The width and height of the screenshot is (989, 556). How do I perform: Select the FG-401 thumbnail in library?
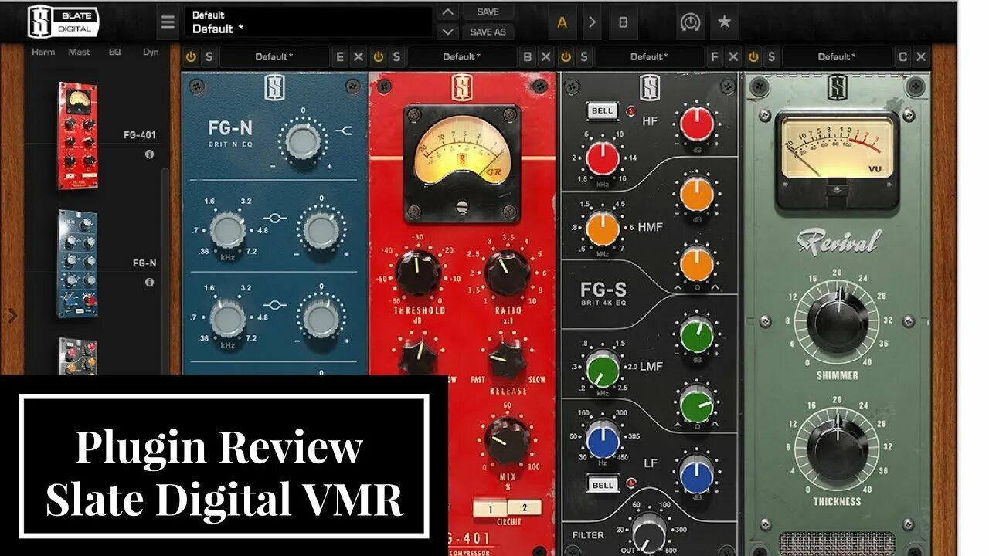(77, 137)
